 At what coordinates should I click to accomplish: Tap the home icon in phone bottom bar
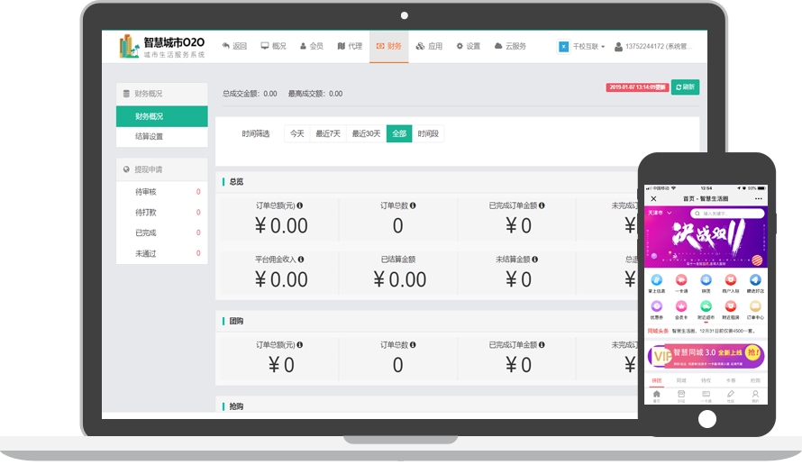pyautogui.click(x=657, y=394)
